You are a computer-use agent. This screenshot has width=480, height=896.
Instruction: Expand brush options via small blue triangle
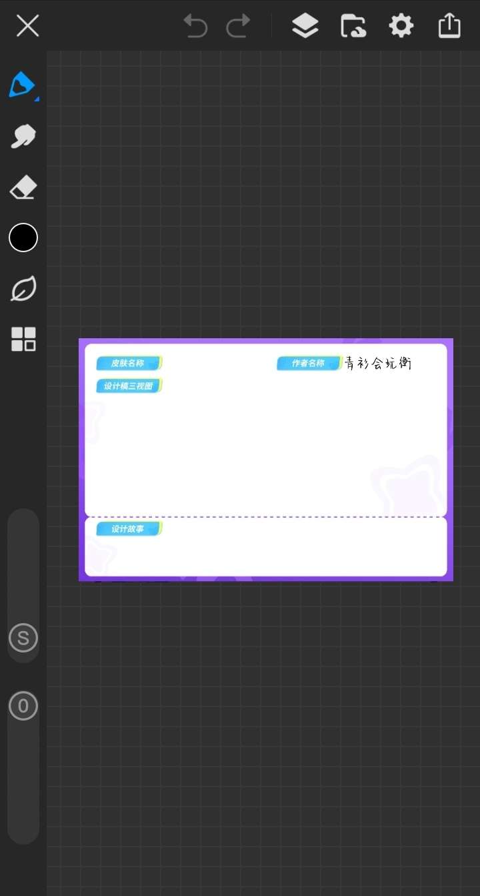[x=37, y=99]
